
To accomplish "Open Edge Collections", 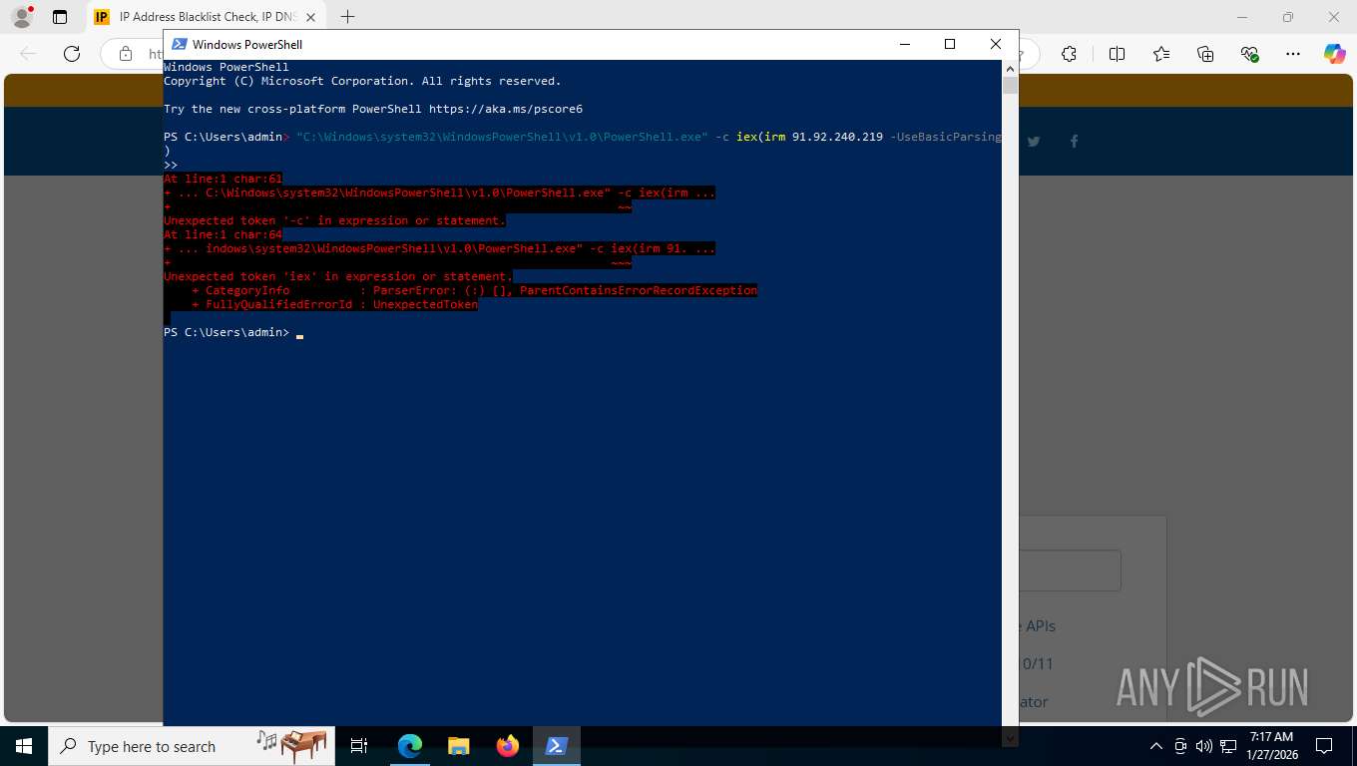I will pos(1205,54).
